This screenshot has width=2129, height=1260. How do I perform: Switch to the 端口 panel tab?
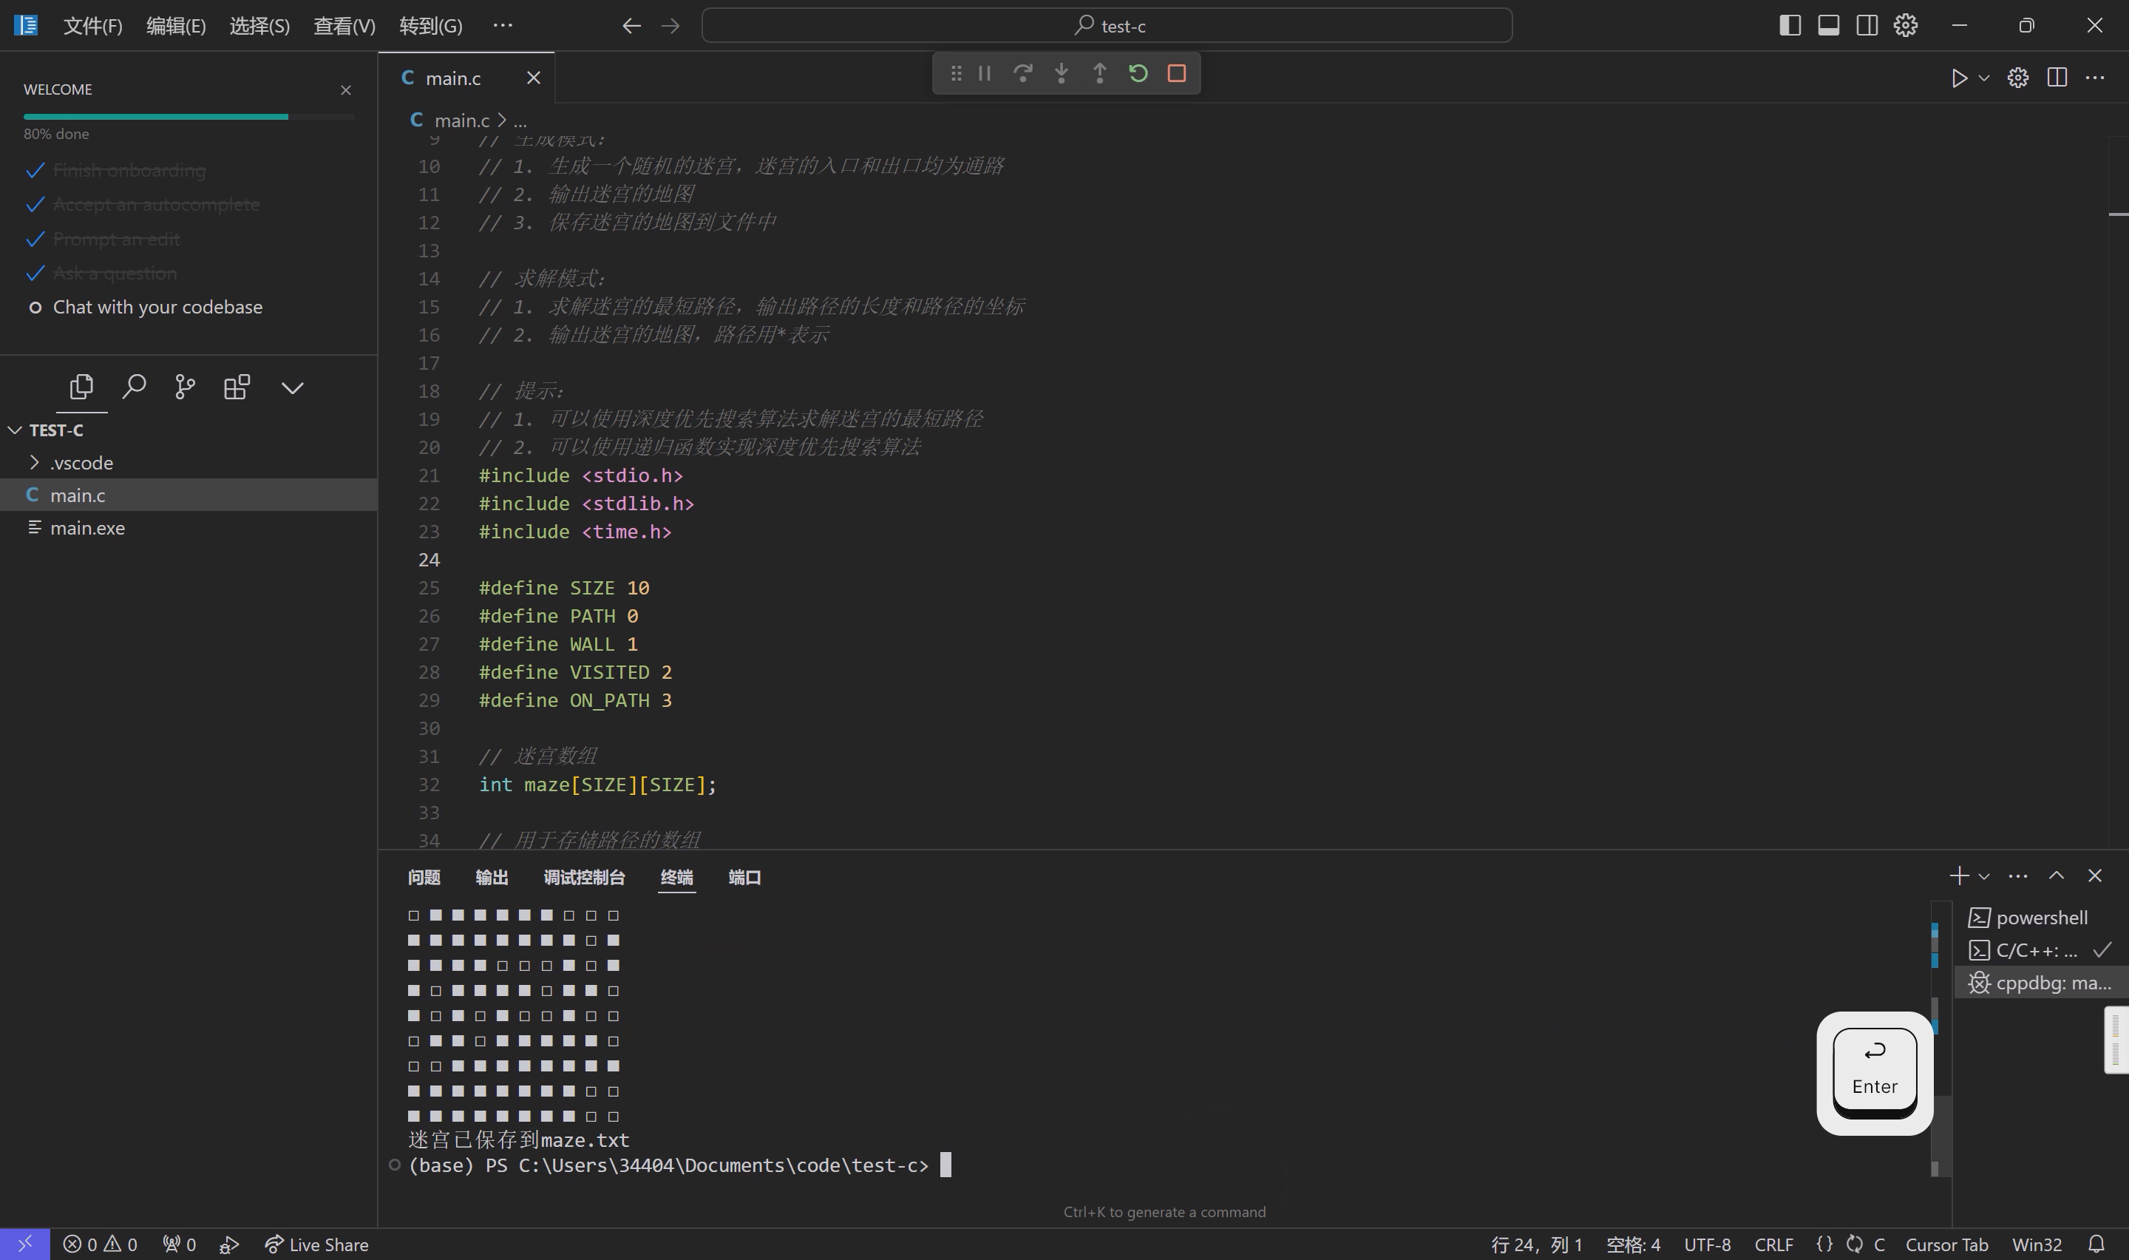744,877
